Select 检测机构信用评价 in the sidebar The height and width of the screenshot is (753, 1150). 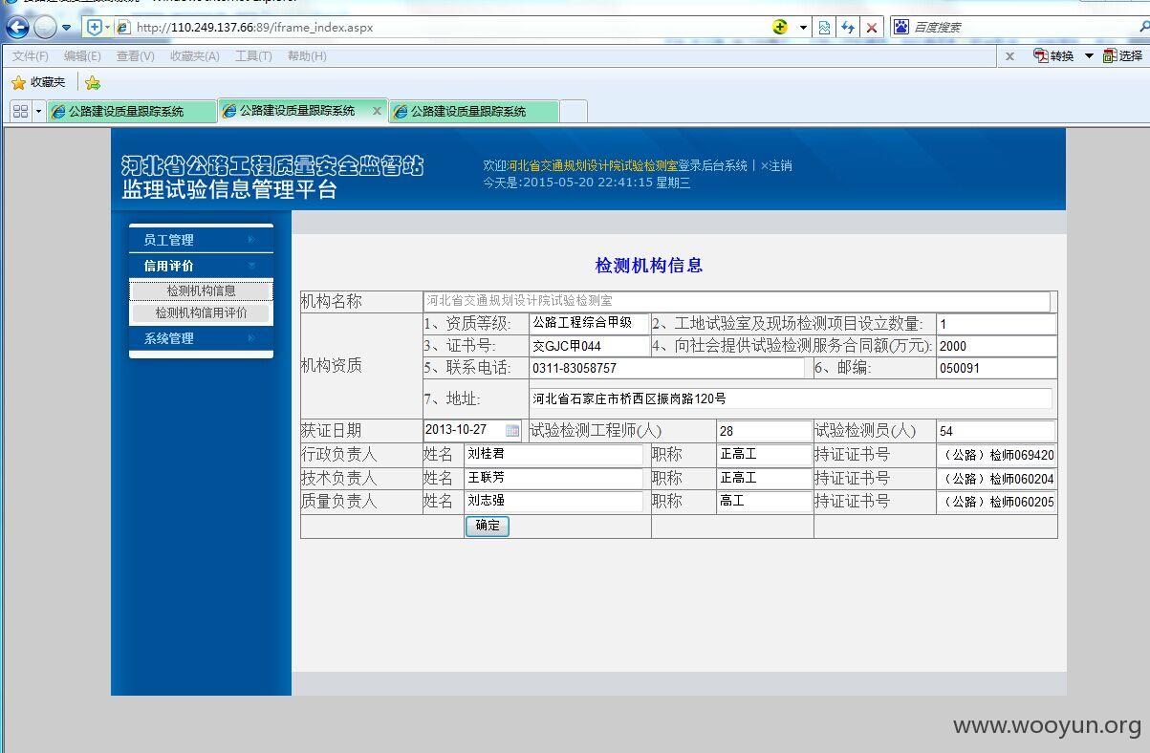(x=201, y=312)
